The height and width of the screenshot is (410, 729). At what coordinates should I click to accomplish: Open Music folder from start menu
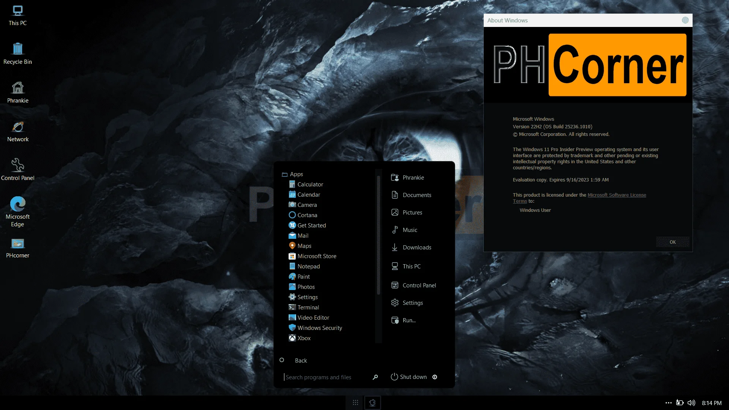point(404,230)
